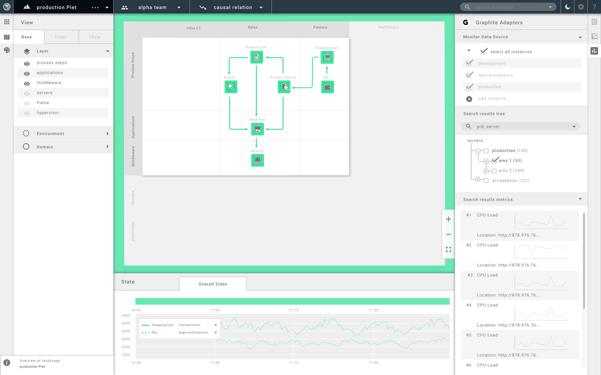This screenshot has width=601, height=375.
Task: Check the ams 2 (100) tree checkbox
Action: tap(494, 171)
